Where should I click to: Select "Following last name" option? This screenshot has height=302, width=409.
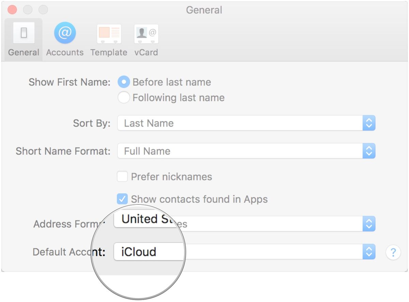click(123, 98)
